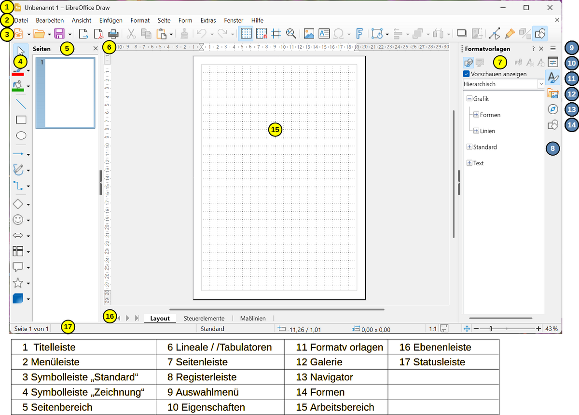Open Hierarchisch style filter combo box

[504, 84]
